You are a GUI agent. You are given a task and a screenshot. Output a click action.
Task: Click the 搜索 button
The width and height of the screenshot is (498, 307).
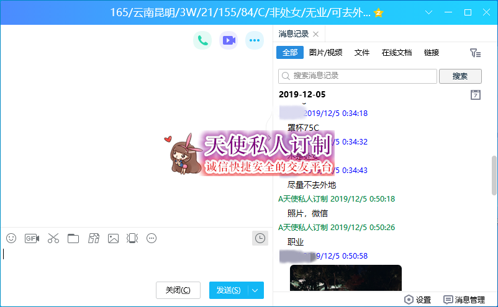(x=460, y=76)
